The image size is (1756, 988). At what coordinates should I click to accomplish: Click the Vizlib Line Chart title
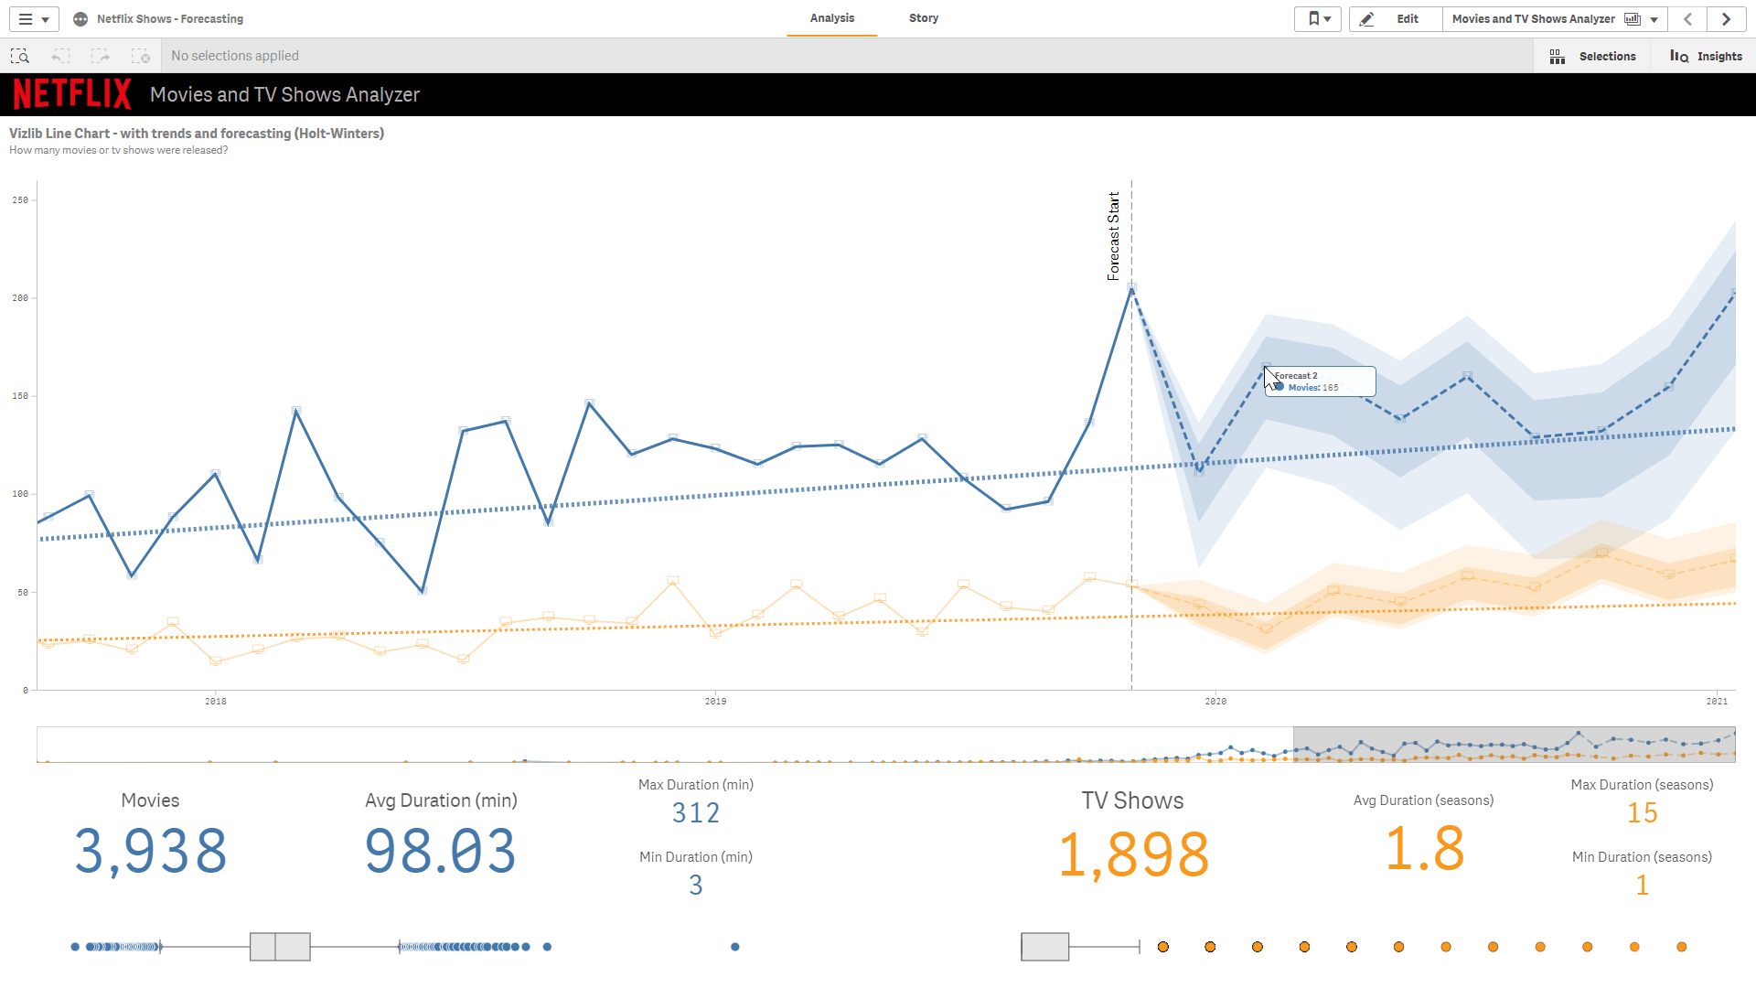pos(197,134)
